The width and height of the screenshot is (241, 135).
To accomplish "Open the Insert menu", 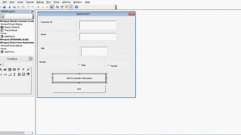I will click(x=20, y=2).
